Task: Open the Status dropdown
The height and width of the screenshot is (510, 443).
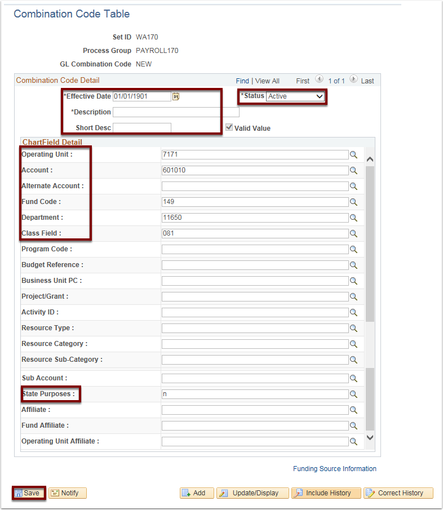Action: pos(295,96)
